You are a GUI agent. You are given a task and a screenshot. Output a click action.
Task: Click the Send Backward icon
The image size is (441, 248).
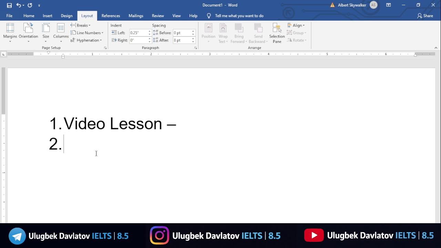pos(258,28)
